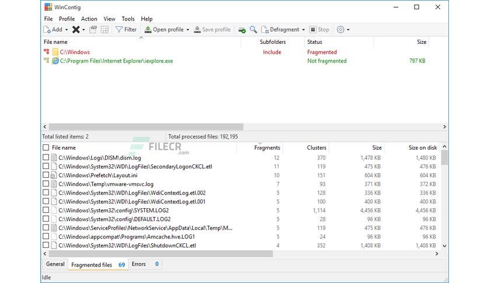
Task: Open the gear options dropdown arrow
Action: tap(348, 30)
